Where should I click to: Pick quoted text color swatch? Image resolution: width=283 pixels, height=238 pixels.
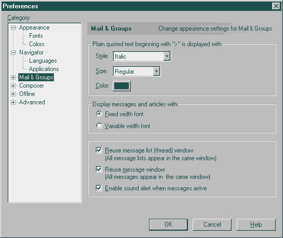point(122,86)
